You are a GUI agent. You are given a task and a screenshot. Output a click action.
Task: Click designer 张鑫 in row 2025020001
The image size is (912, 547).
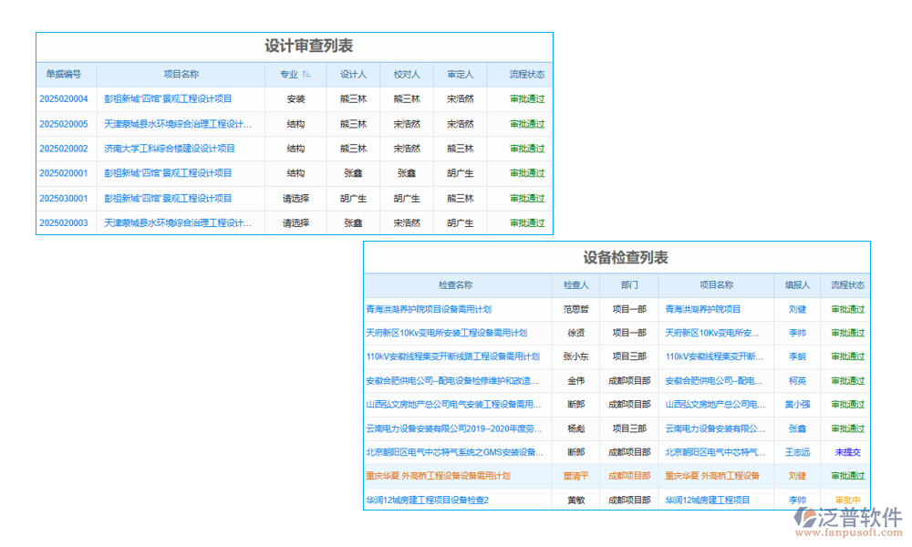tap(353, 173)
